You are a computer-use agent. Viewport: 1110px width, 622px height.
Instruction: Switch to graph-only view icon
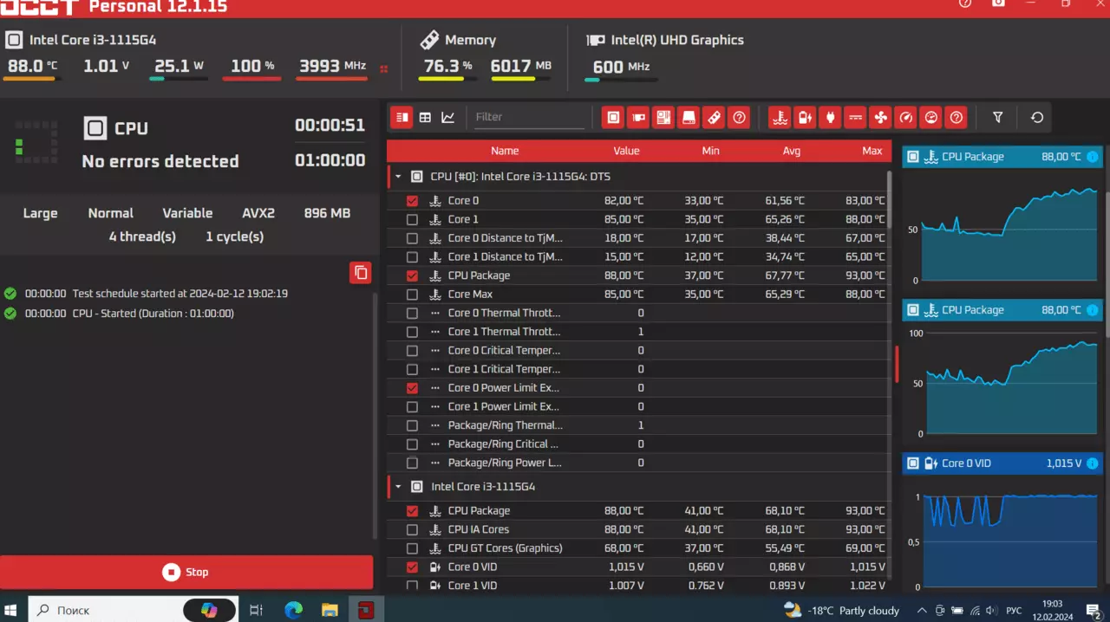(447, 117)
